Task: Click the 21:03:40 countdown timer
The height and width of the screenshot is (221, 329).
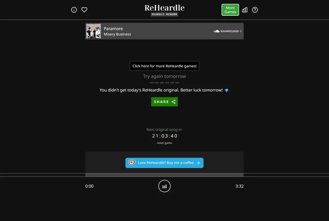Action: click(164, 136)
